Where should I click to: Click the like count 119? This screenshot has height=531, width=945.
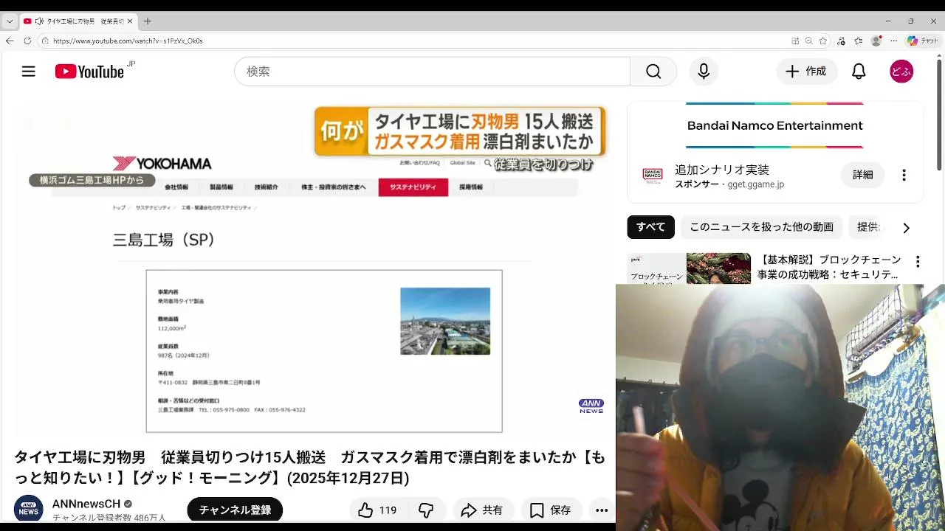tap(388, 510)
